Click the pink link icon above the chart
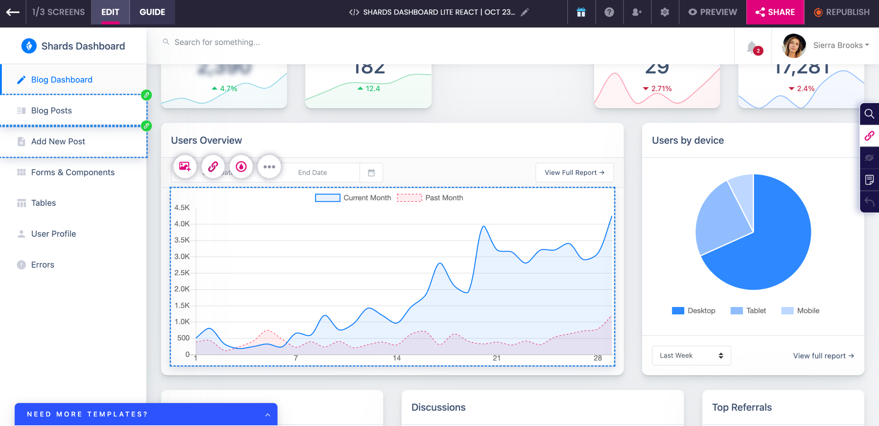 (x=213, y=167)
